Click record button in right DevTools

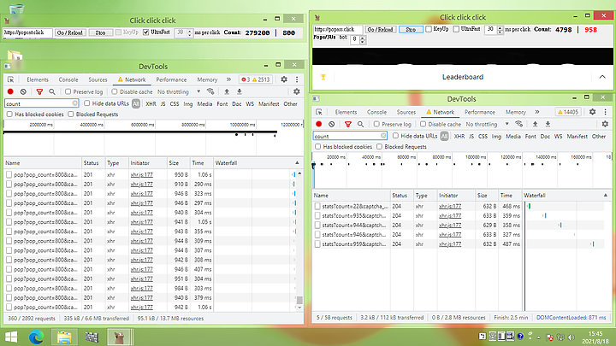click(x=319, y=124)
